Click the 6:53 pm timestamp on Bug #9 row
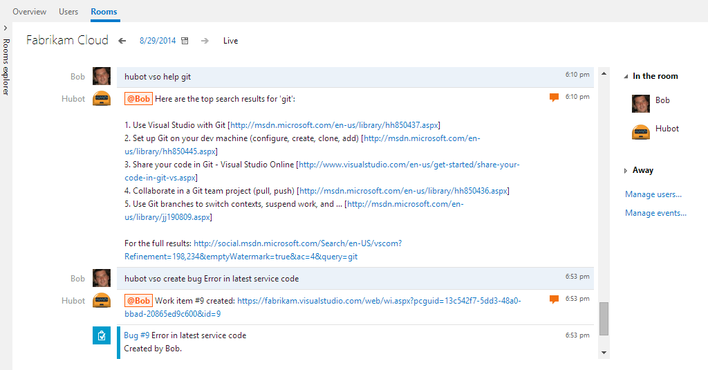 (x=577, y=335)
